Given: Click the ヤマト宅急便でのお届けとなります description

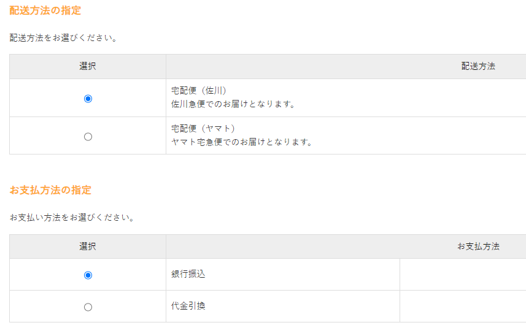Looking at the screenshot, I should click(x=242, y=142).
